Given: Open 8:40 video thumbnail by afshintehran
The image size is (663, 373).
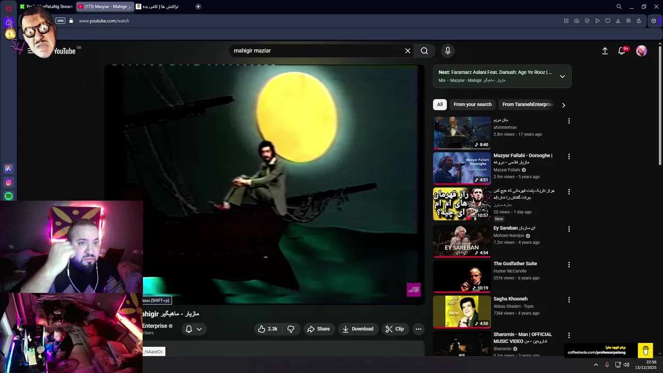Looking at the screenshot, I should 462,133.
